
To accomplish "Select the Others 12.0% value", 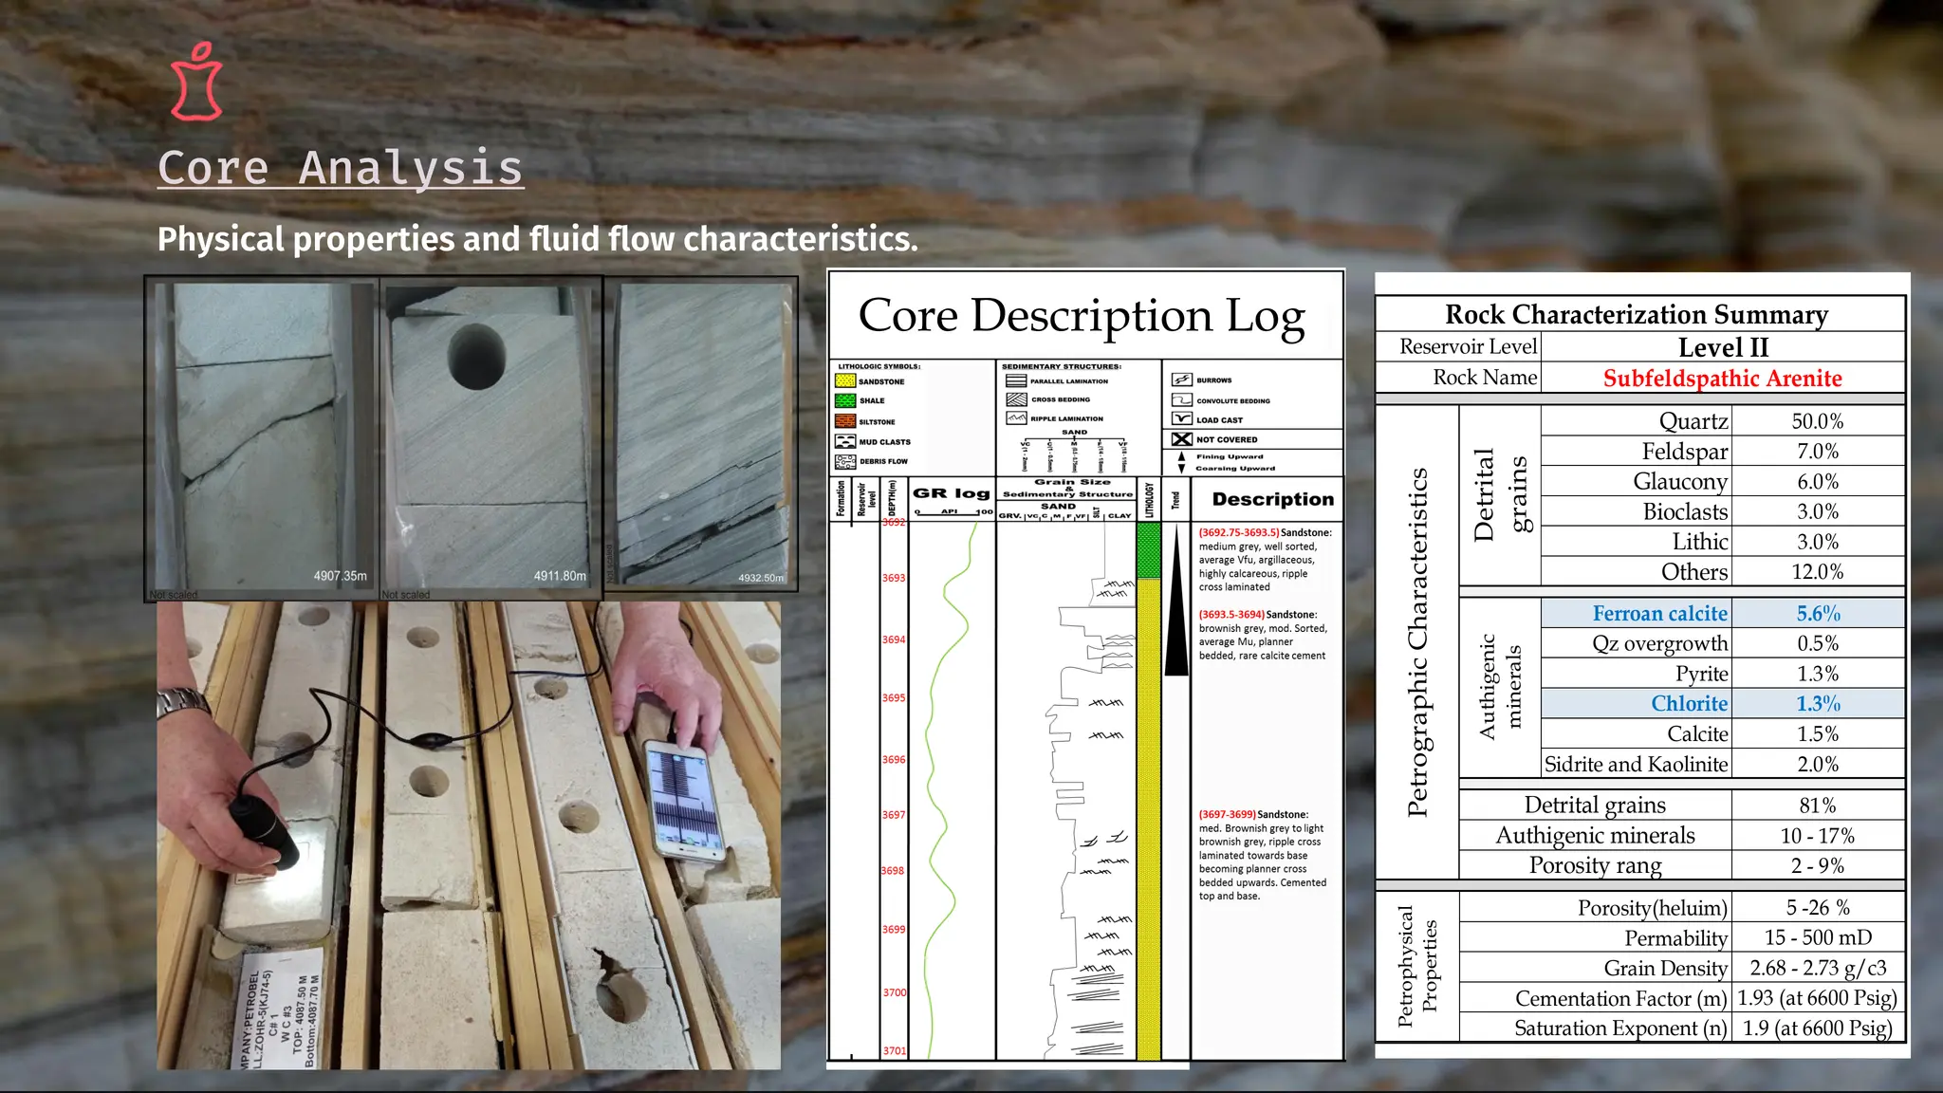I will (x=1818, y=572).
